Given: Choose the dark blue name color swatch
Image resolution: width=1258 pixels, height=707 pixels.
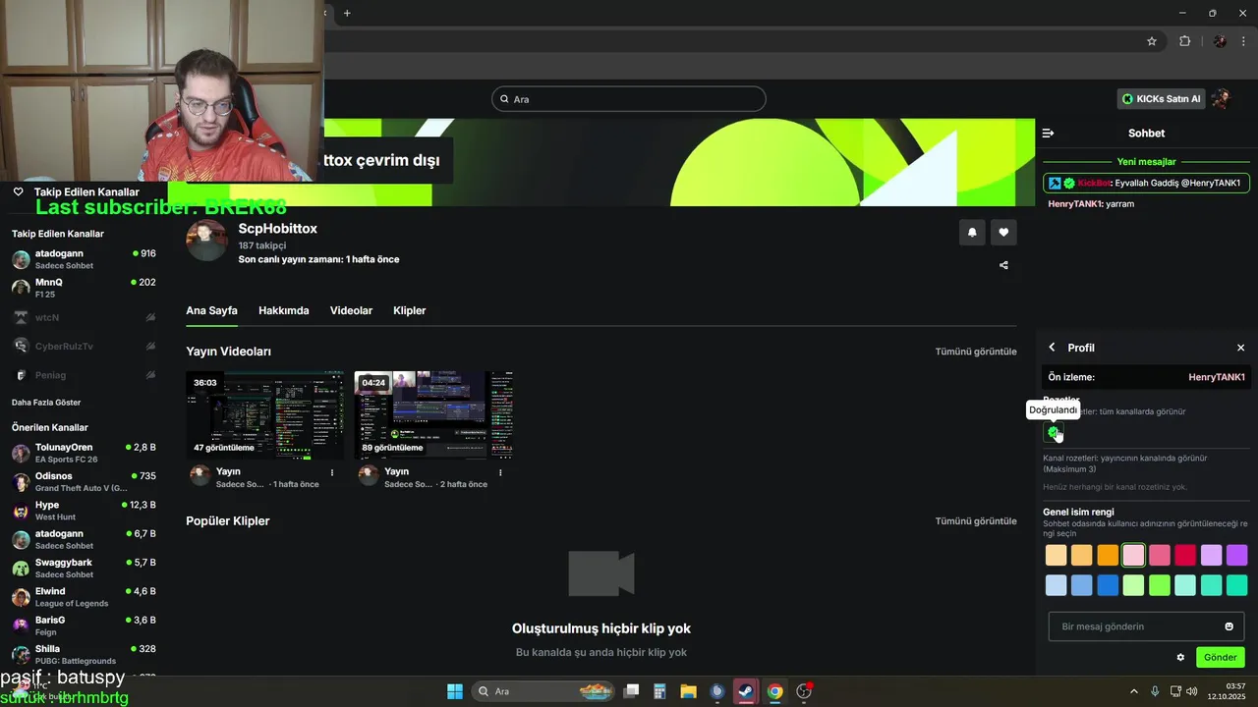Looking at the screenshot, I should tap(1108, 585).
